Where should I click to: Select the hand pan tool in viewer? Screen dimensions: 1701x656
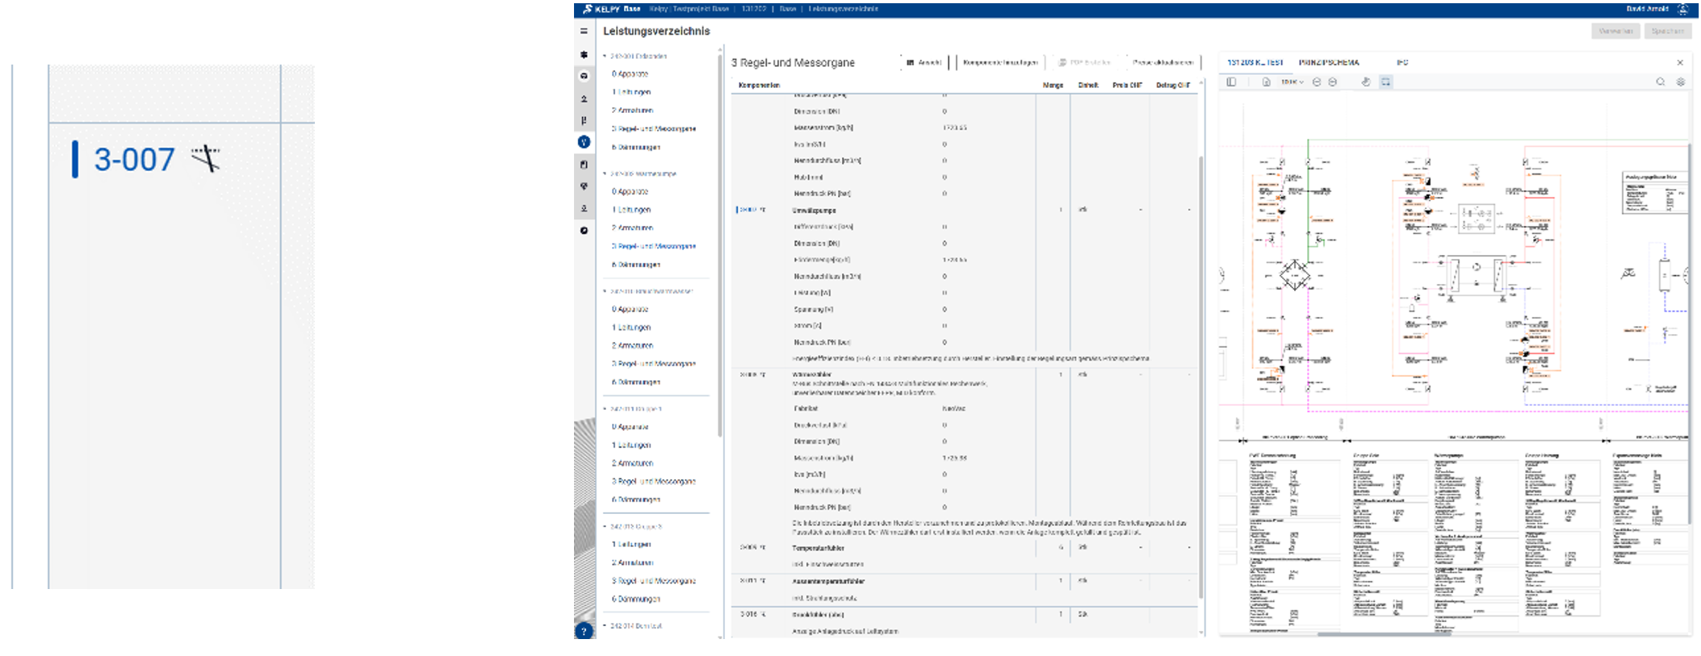click(1365, 82)
